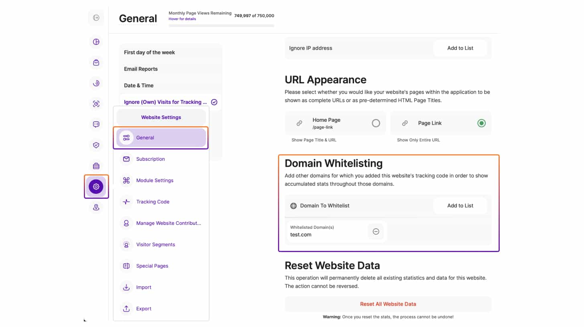Open Visitor Segments from settings menu
The image size is (584, 327).
point(155,244)
